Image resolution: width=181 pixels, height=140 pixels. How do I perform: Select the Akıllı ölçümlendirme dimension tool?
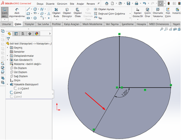tap(17, 13)
